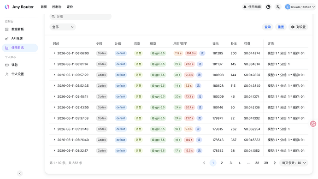
Task: Open 列设置 column settings
Action: point(298,27)
